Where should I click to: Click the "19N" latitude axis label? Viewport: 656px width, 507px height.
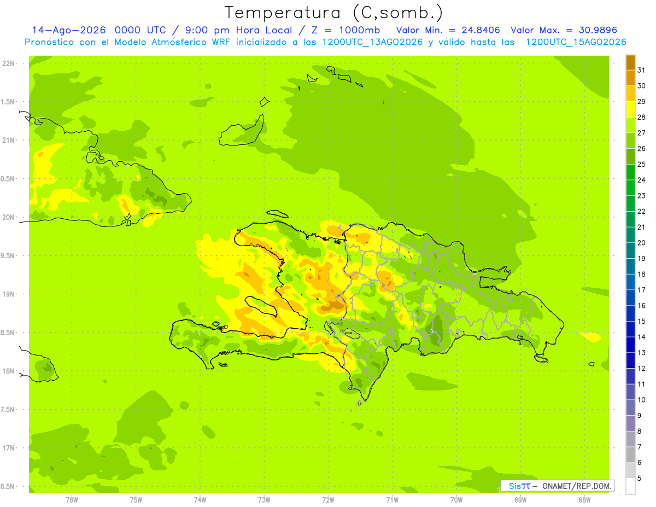(x=8, y=294)
